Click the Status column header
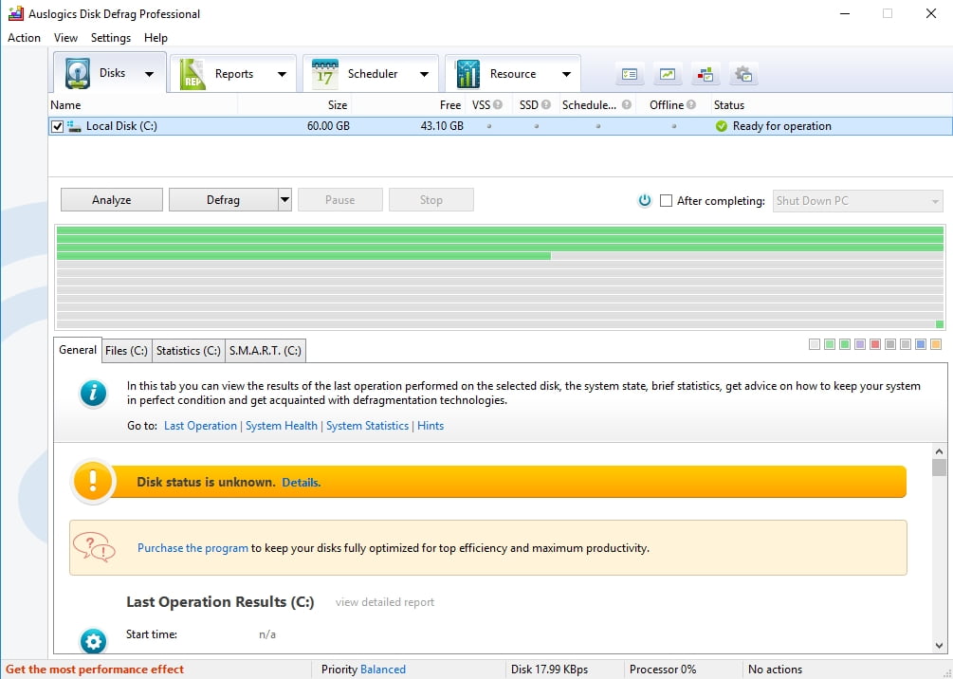This screenshot has width=953, height=679. pos(832,105)
